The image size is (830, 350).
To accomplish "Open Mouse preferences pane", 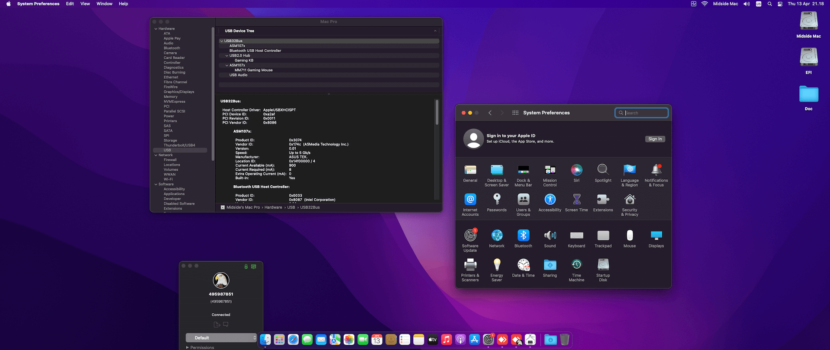I will [630, 238].
